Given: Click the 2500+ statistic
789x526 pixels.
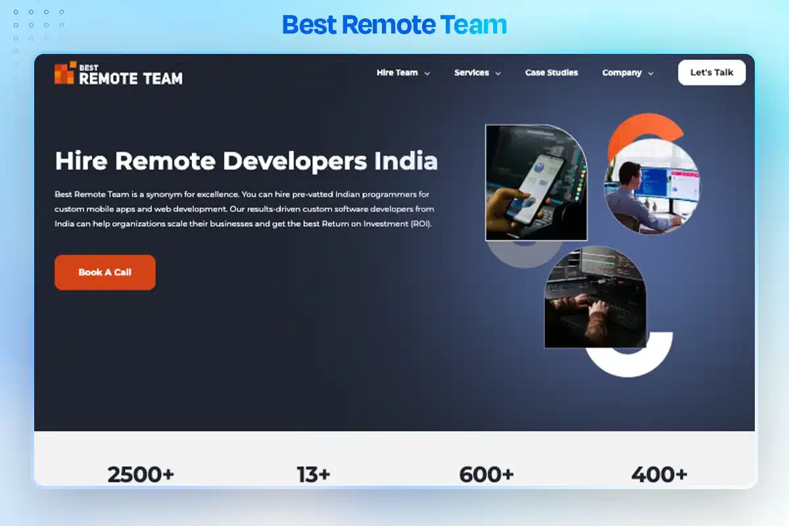Looking at the screenshot, I should (141, 474).
